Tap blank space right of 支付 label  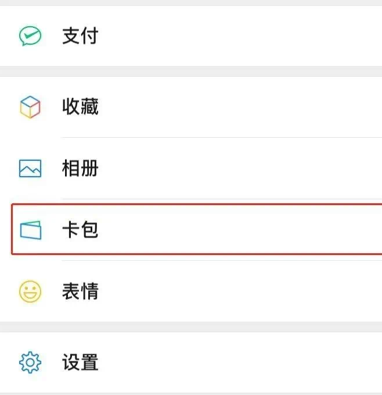click(x=244, y=37)
